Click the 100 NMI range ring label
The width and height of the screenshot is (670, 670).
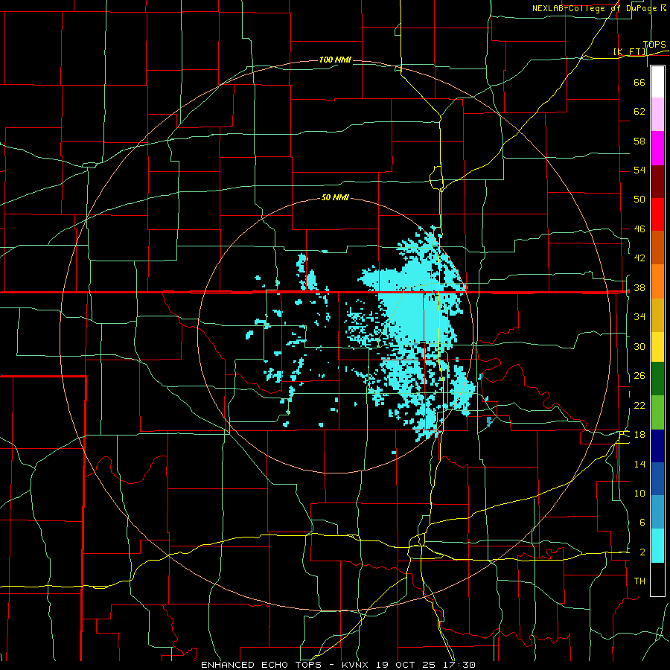(335, 60)
